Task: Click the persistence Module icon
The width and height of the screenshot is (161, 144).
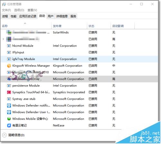Action: click(x=9, y=86)
